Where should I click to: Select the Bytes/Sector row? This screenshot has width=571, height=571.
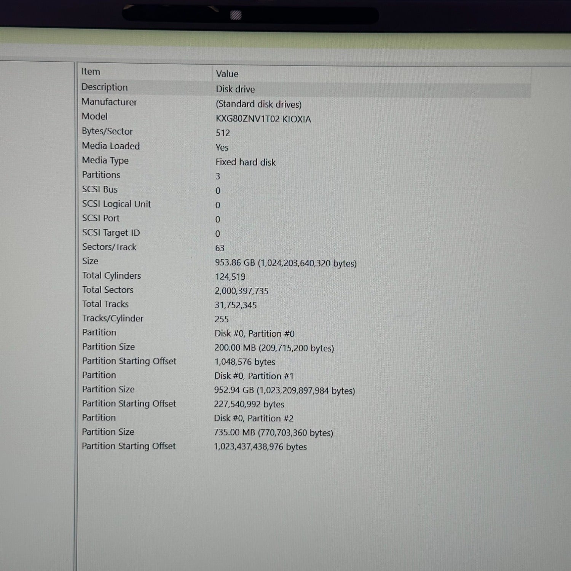point(107,131)
